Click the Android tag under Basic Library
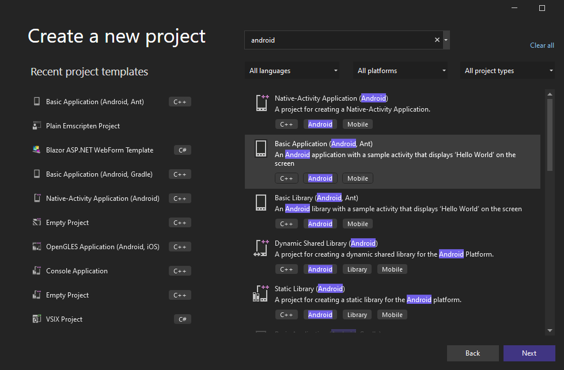This screenshot has height=370, width=564. tap(320, 224)
